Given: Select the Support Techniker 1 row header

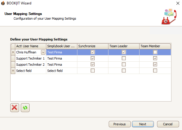Looking at the screenshot, I should 13,58.
